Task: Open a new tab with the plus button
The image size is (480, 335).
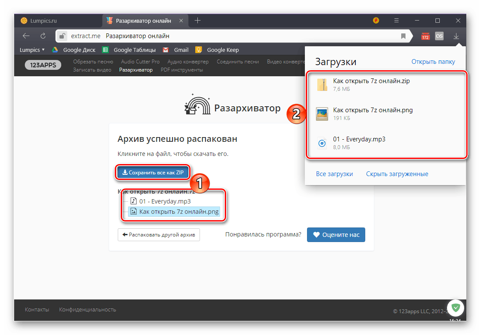Action: tap(197, 21)
